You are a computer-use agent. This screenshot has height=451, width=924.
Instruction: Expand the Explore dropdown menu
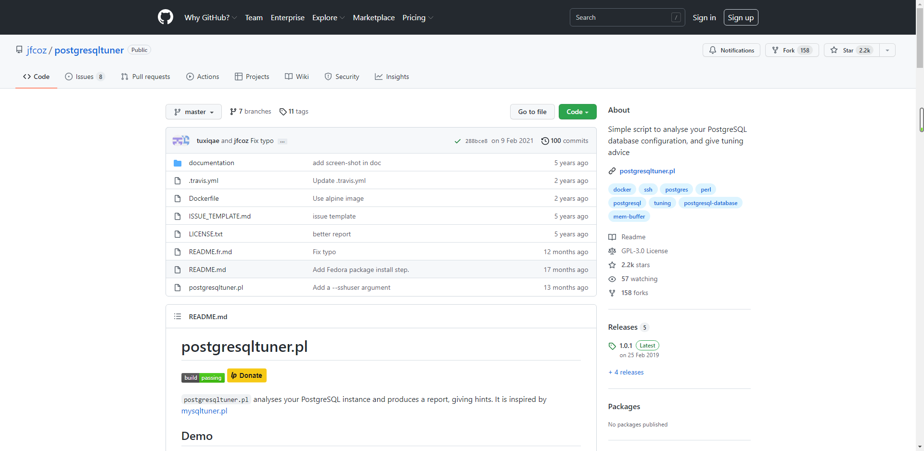(x=329, y=17)
